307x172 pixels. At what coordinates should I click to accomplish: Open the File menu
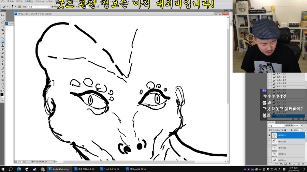coord(10,1)
